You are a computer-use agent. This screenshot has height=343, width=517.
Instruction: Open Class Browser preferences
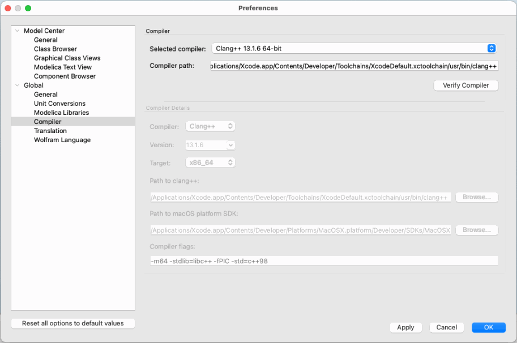tap(55, 49)
